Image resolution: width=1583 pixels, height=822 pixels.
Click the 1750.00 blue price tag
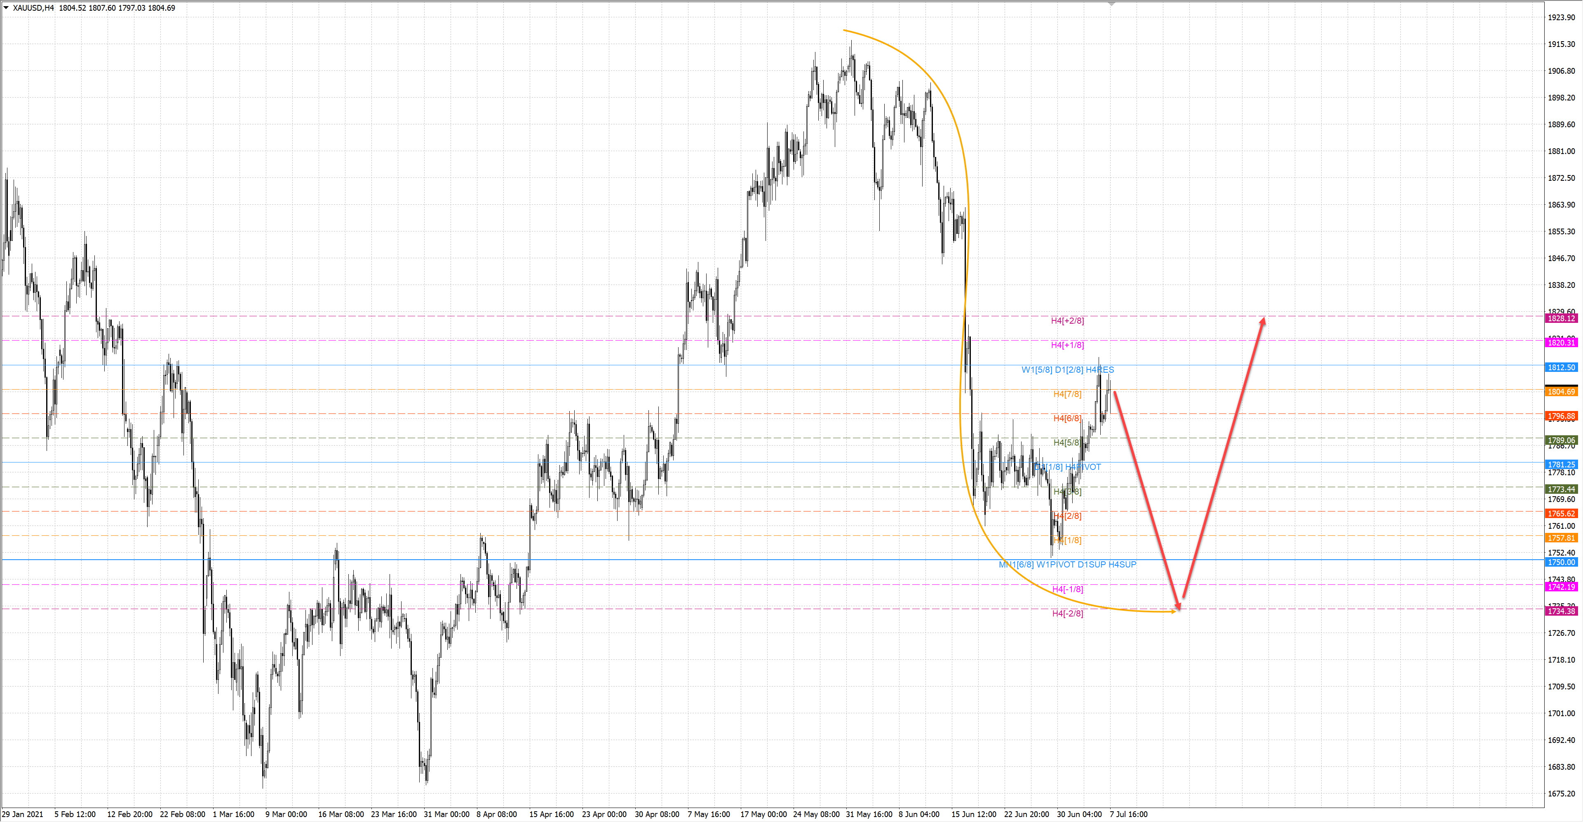click(x=1561, y=562)
